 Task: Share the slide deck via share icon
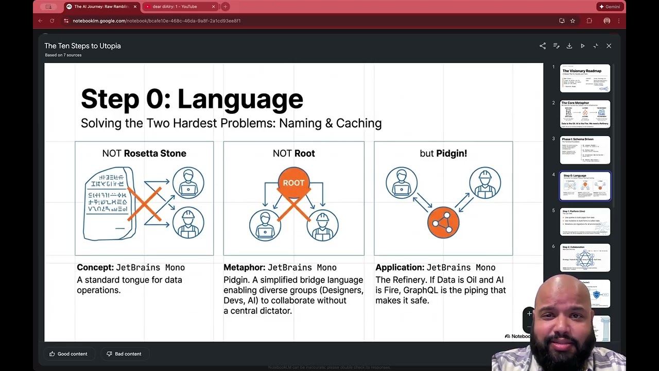click(543, 46)
